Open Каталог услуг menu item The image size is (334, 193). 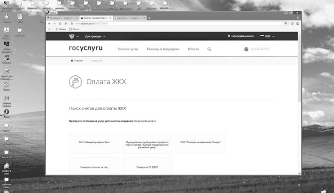(x=128, y=49)
